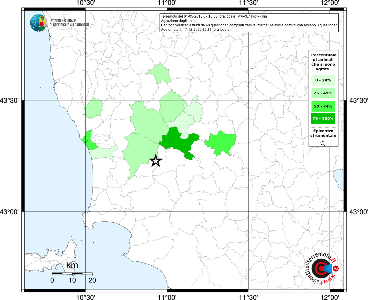Image resolution: width=368 pixels, height=300 pixels.
Task: Click the bright green coastal municipality
Action: (89, 141)
